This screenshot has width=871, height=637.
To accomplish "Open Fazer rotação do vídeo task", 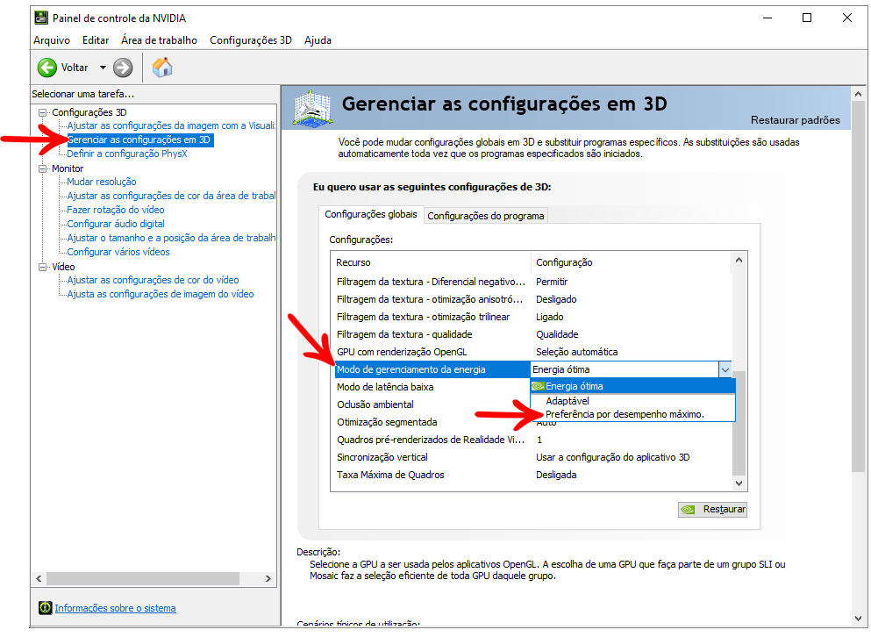I will tap(116, 210).
